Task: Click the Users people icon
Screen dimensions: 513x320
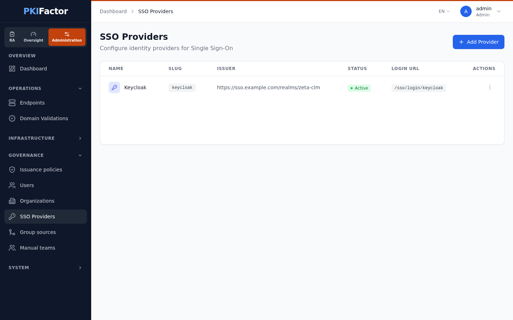Action: pyautogui.click(x=12, y=185)
